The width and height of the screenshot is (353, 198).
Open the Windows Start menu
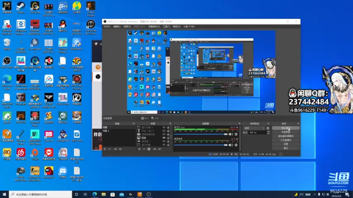coord(4,194)
